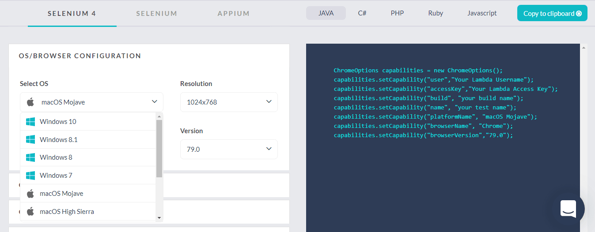This screenshot has height=232, width=595.
Task: Click the "user" capability code line
Action: (x=434, y=79)
